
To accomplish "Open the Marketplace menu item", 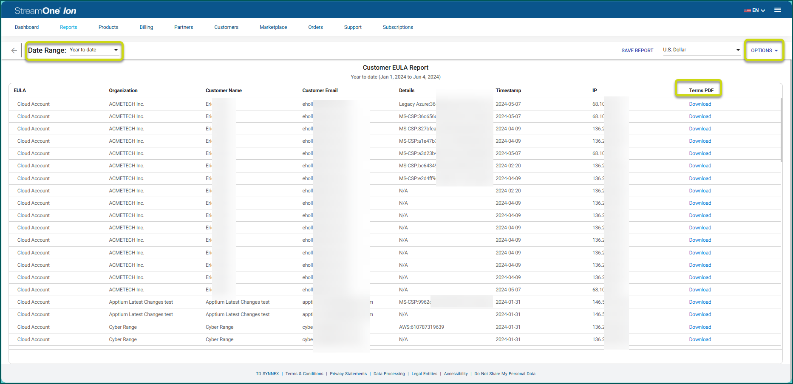I will [273, 27].
